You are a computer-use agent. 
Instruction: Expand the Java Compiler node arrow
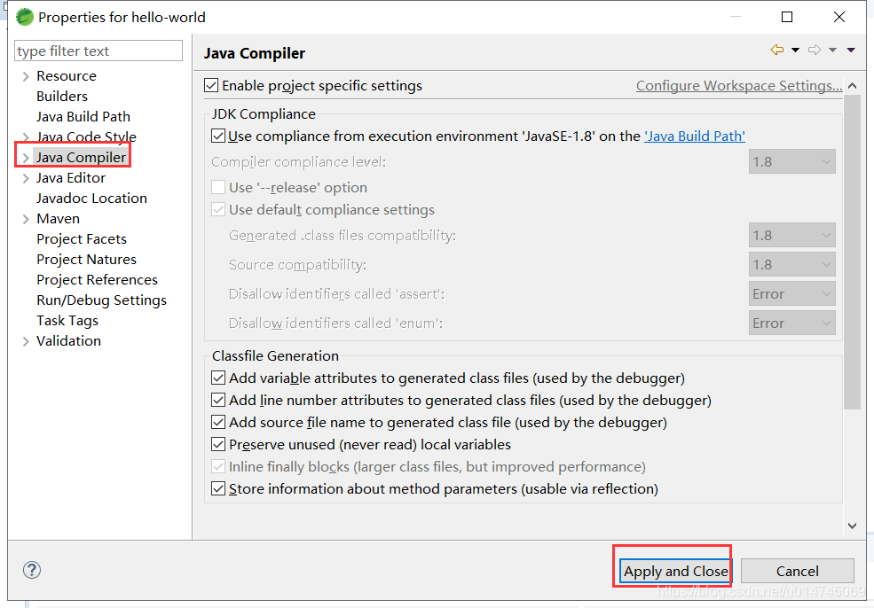(26, 158)
